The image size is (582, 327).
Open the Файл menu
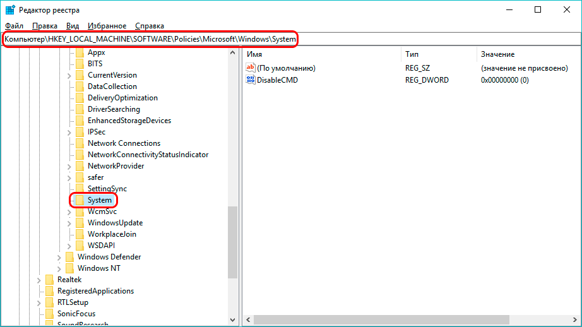[14, 26]
